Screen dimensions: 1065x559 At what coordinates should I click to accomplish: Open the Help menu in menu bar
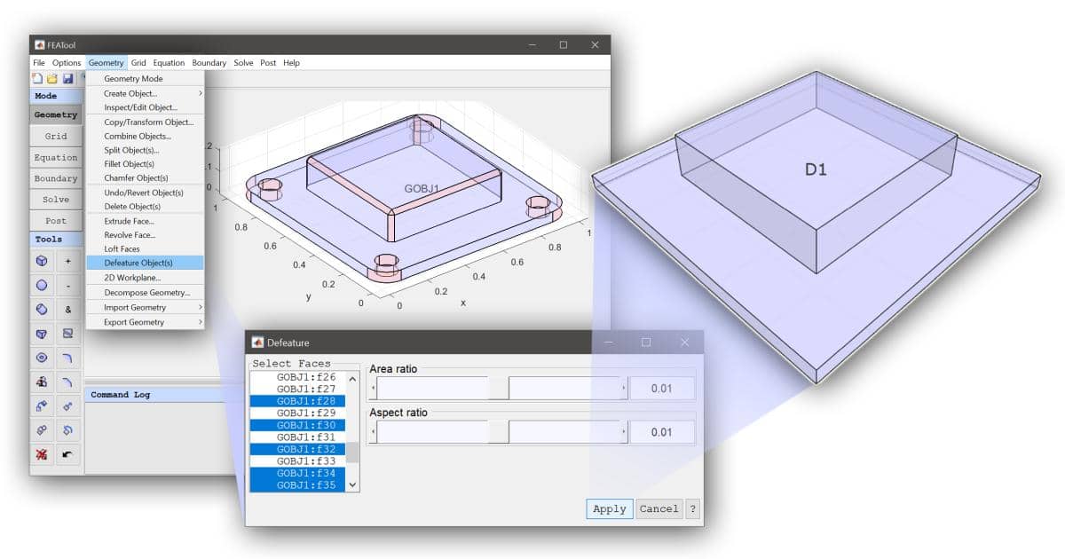(x=291, y=63)
